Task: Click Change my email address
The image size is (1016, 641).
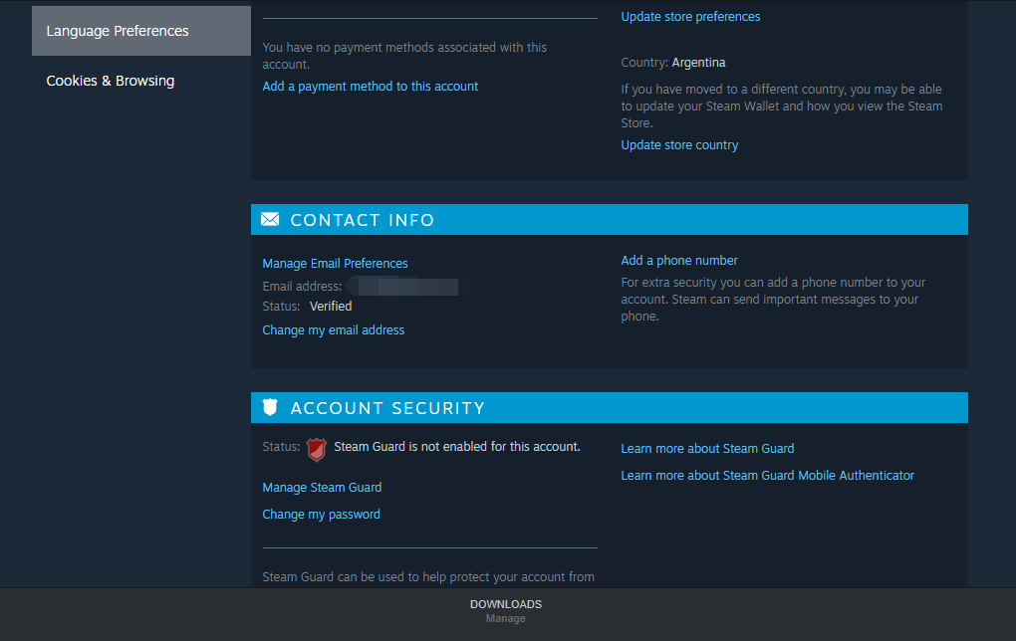Action: [333, 330]
